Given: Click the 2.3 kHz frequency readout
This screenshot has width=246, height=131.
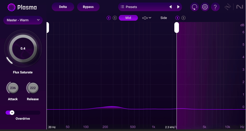Looking at the screenshot, I should 170,127.
